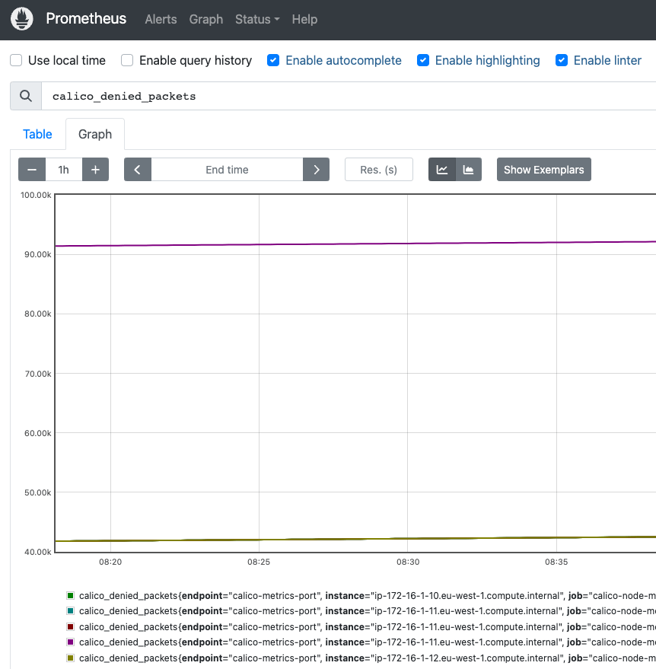
Task: Click the purple series line in the graph
Action: tap(355, 244)
